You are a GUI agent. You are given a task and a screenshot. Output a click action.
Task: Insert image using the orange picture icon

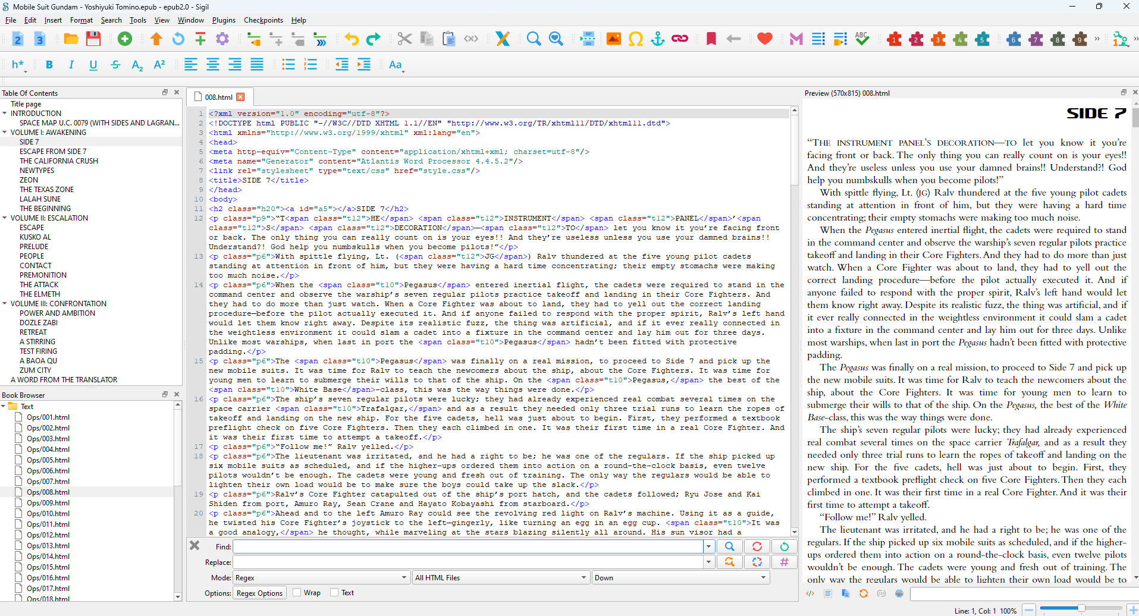click(x=613, y=39)
